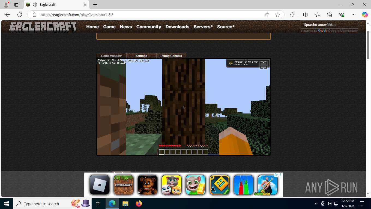Open the Sprache auswählen language dropdown
371x209 pixels.
tap(329, 24)
